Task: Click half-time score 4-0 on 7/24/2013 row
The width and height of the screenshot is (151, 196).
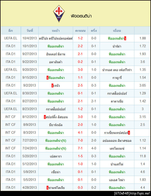Action: pyautogui.click(x=94, y=148)
